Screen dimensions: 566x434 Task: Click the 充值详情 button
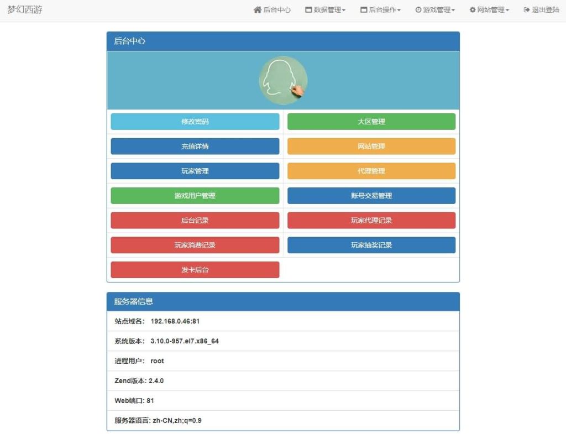tap(195, 147)
